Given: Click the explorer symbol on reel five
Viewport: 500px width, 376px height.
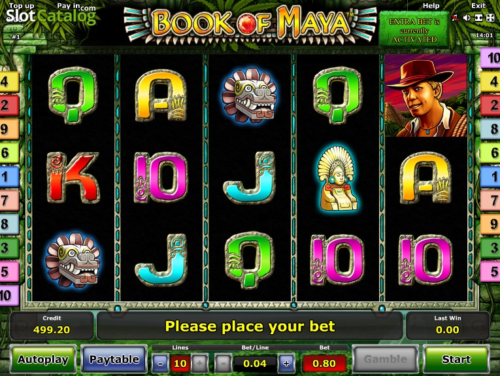Looking at the screenshot, I should pyautogui.click(x=425, y=95).
